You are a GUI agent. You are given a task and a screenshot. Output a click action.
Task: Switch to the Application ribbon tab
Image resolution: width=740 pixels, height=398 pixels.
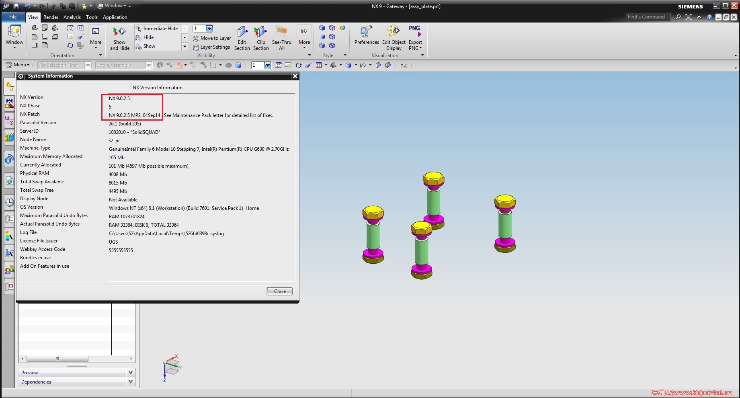tap(115, 17)
